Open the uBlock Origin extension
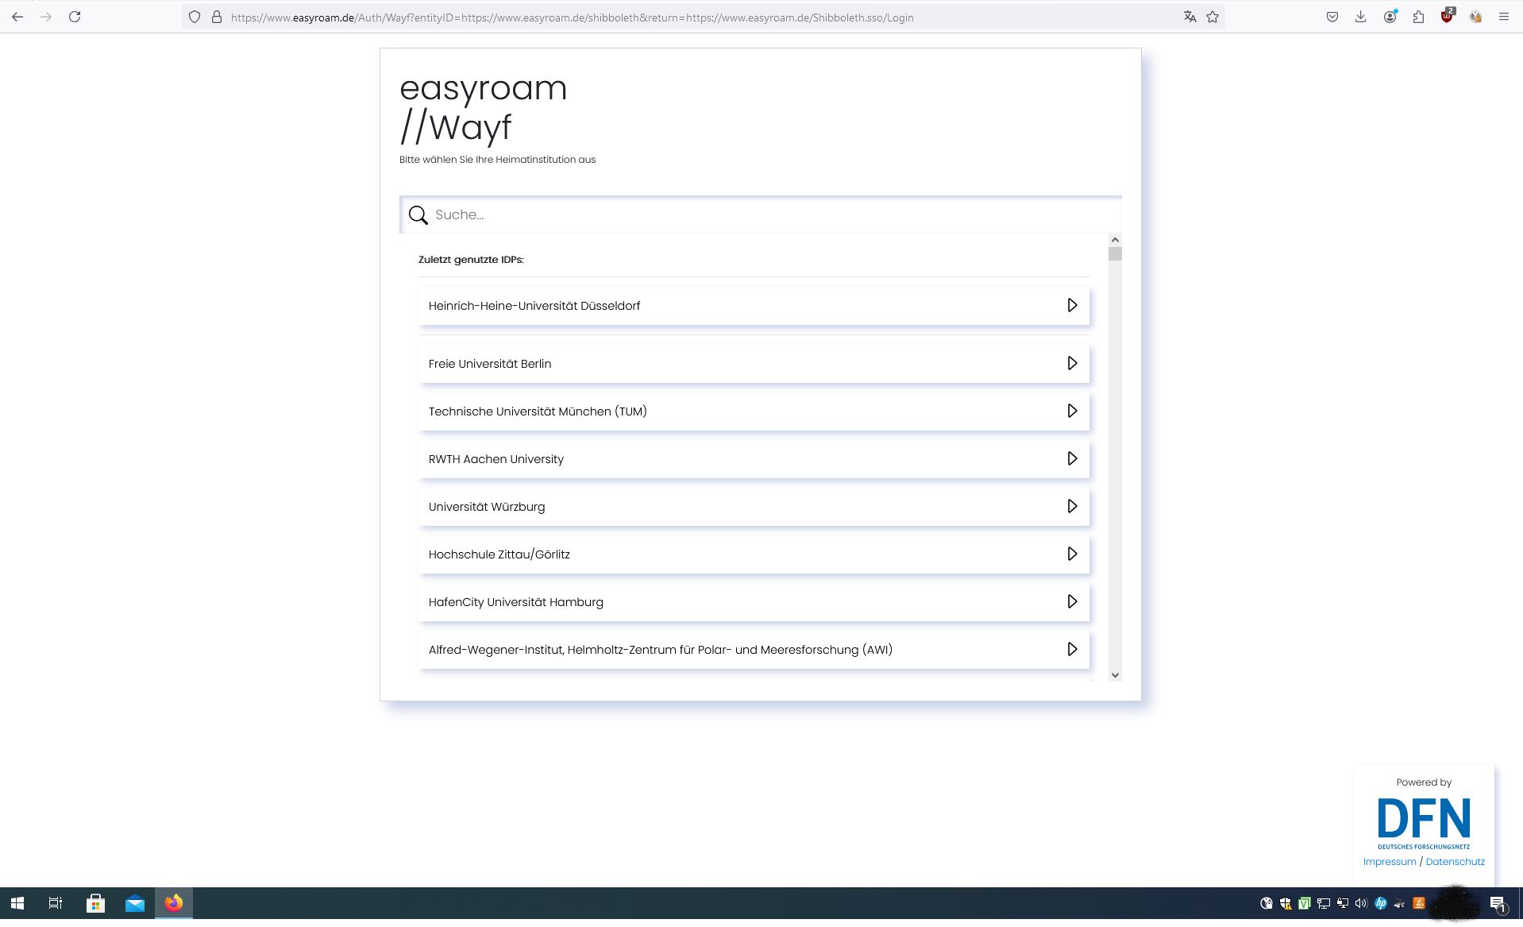This screenshot has width=1523, height=927. tap(1448, 16)
